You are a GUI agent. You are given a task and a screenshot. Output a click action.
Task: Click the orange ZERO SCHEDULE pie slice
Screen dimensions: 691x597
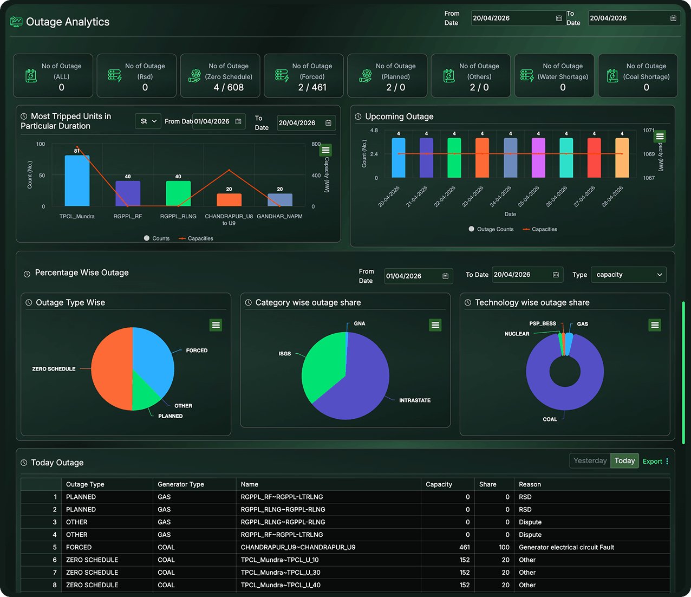coord(111,368)
